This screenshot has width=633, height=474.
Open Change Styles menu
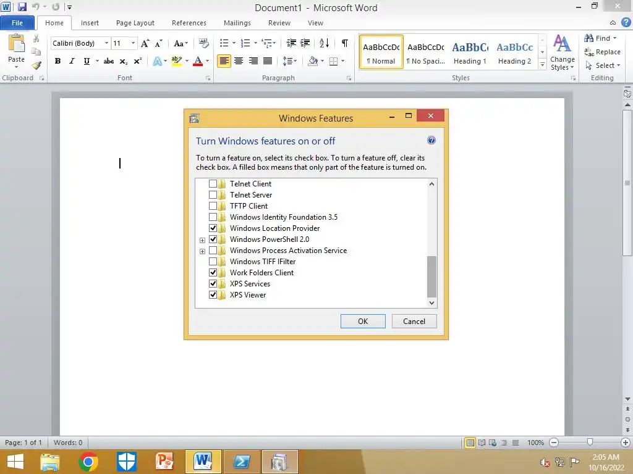pyautogui.click(x=562, y=53)
